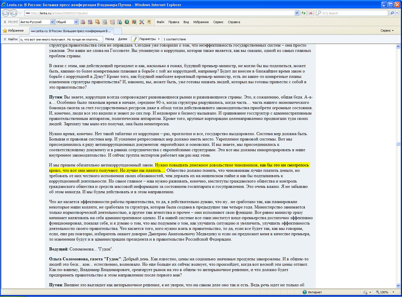Click the PROMT help question icon
This screenshot has height=297, width=402.
point(149,22)
